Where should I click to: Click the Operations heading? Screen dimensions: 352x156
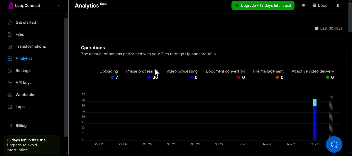tap(93, 48)
